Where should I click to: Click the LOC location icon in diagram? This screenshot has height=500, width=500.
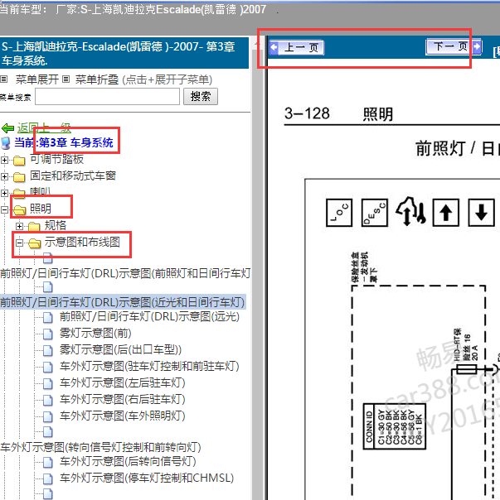click(339, 213)
